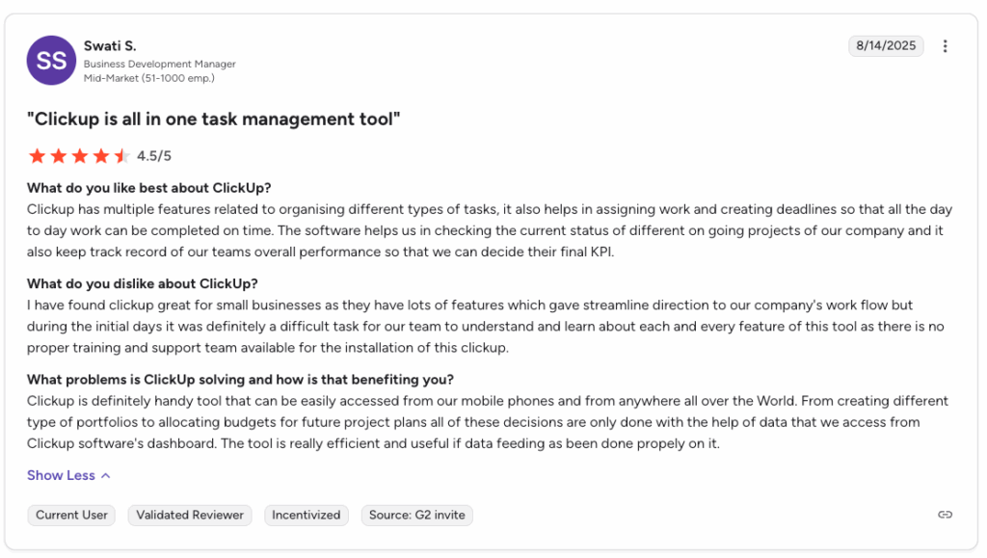
Task: Click the purple SS avatar circle
Action: tap(51, 61)
